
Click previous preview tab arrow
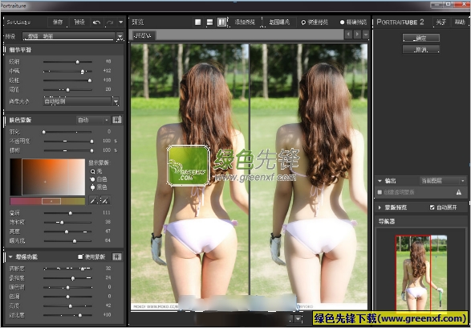[348, 34]
